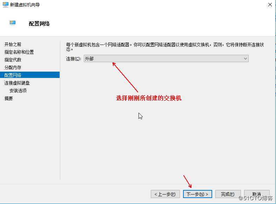Go to the 开始之前 step
Image resolution: width=276 pixels, height=204 pixels.
pos(13,44)
